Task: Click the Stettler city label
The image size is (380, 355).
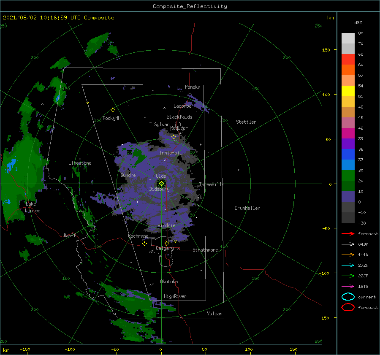Action: coord(246,122)
